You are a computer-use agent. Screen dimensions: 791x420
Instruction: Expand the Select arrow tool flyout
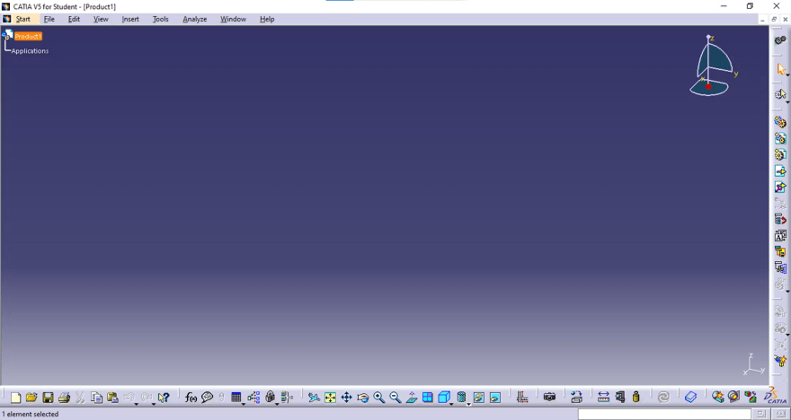(x=787, y=75)
